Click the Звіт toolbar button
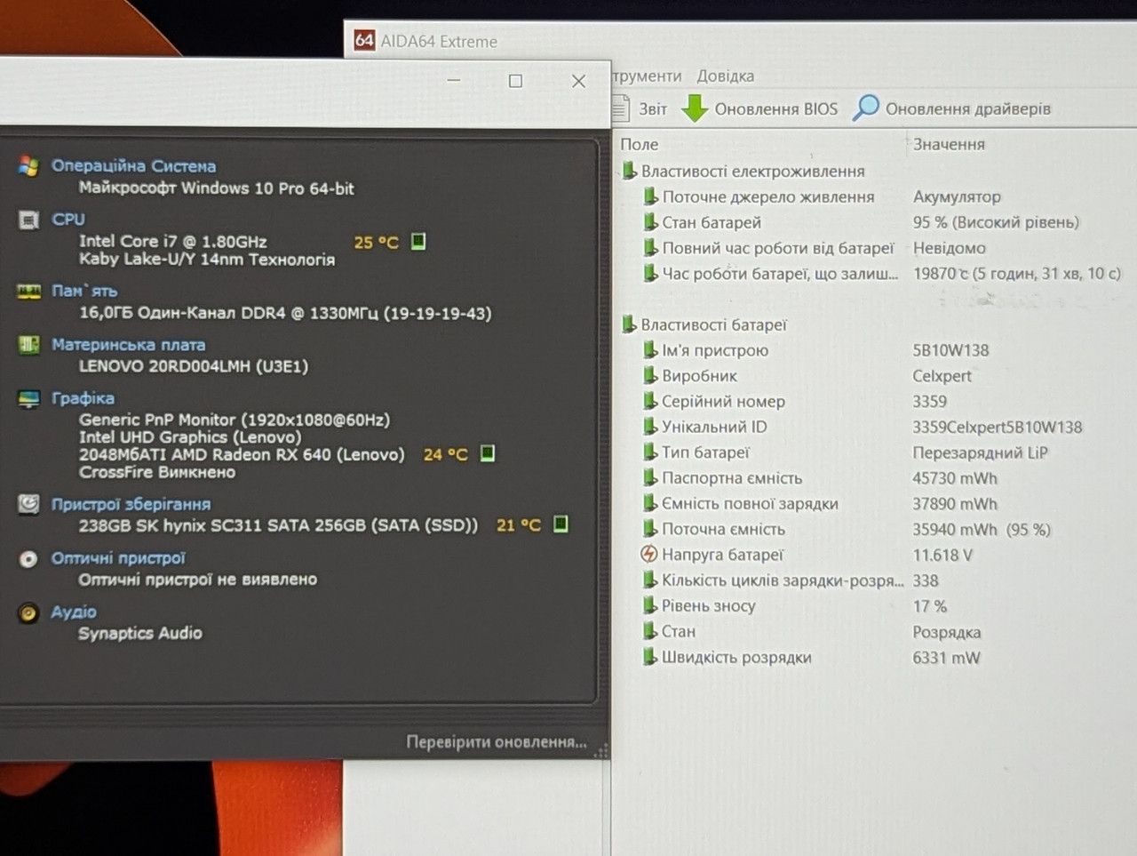 click(640, 108)
